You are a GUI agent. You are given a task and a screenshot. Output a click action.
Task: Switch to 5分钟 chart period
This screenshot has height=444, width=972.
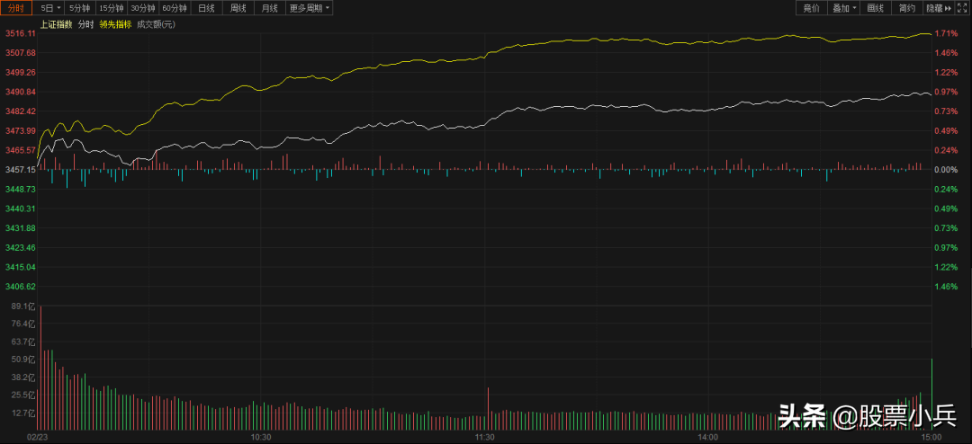pos(81,8)
